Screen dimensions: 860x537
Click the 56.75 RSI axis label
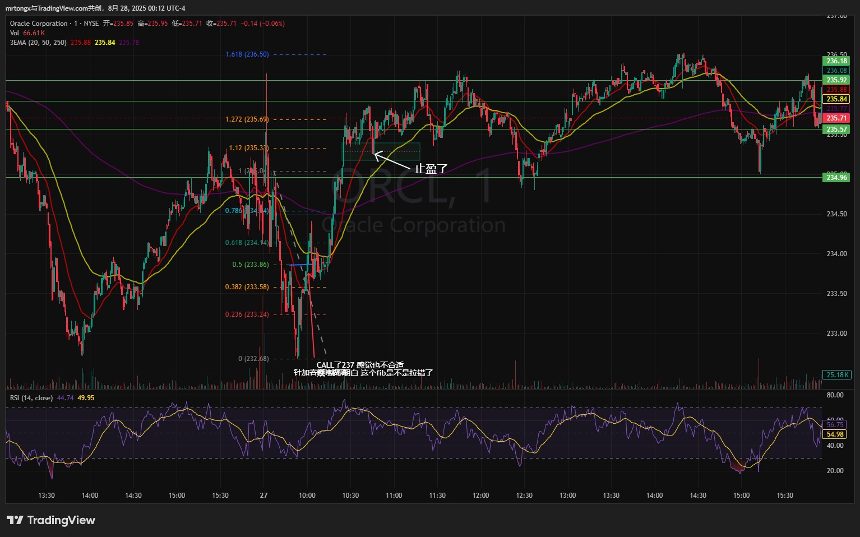[835, 425]
